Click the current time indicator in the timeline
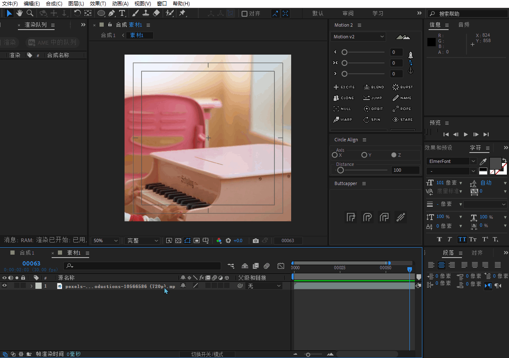This screenshot has height=358, width=509. (409, 270)
